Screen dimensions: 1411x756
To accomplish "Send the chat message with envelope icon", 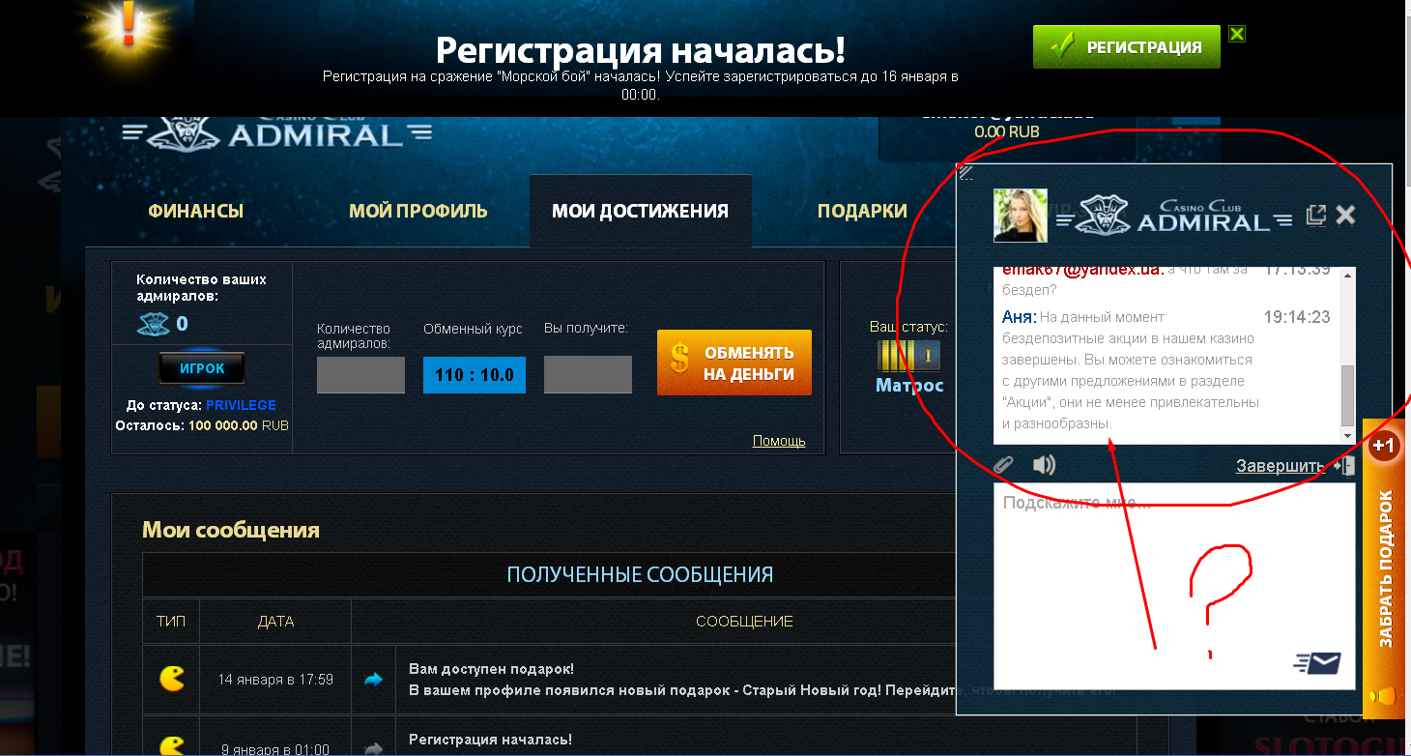I will (x=1317, y=662).
